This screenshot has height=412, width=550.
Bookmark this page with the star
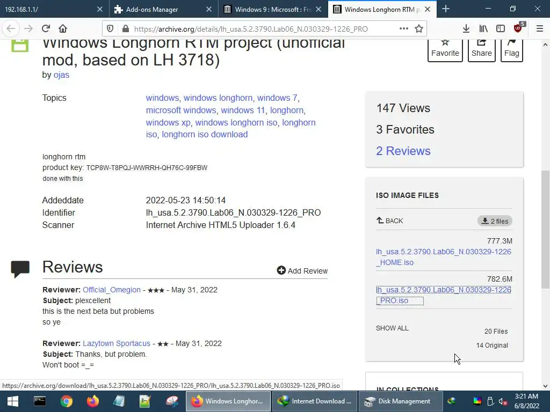[x=419, y=29]
